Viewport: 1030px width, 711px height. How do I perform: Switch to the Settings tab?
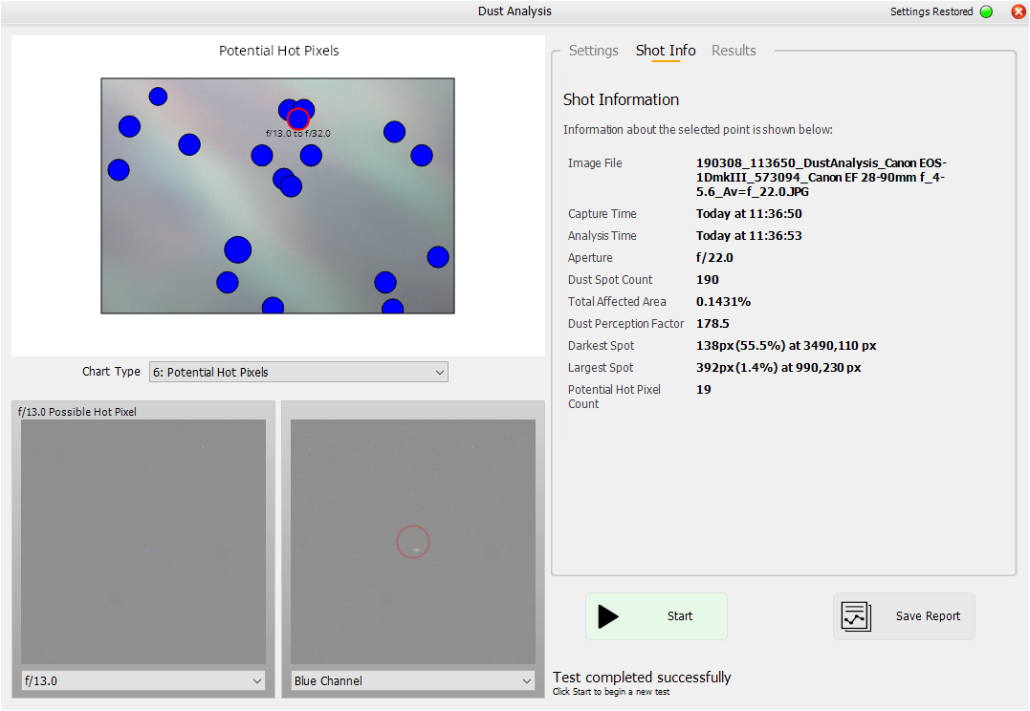point(593,51)
